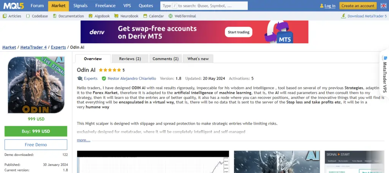The image size is (389, 173).
Task: Click the MetaTrader 4 breadcrumb link
Action: [33, 47]
